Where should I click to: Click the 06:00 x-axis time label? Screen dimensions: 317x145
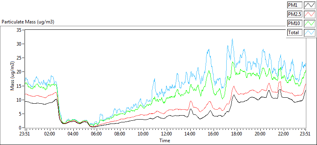coord(96,134)
